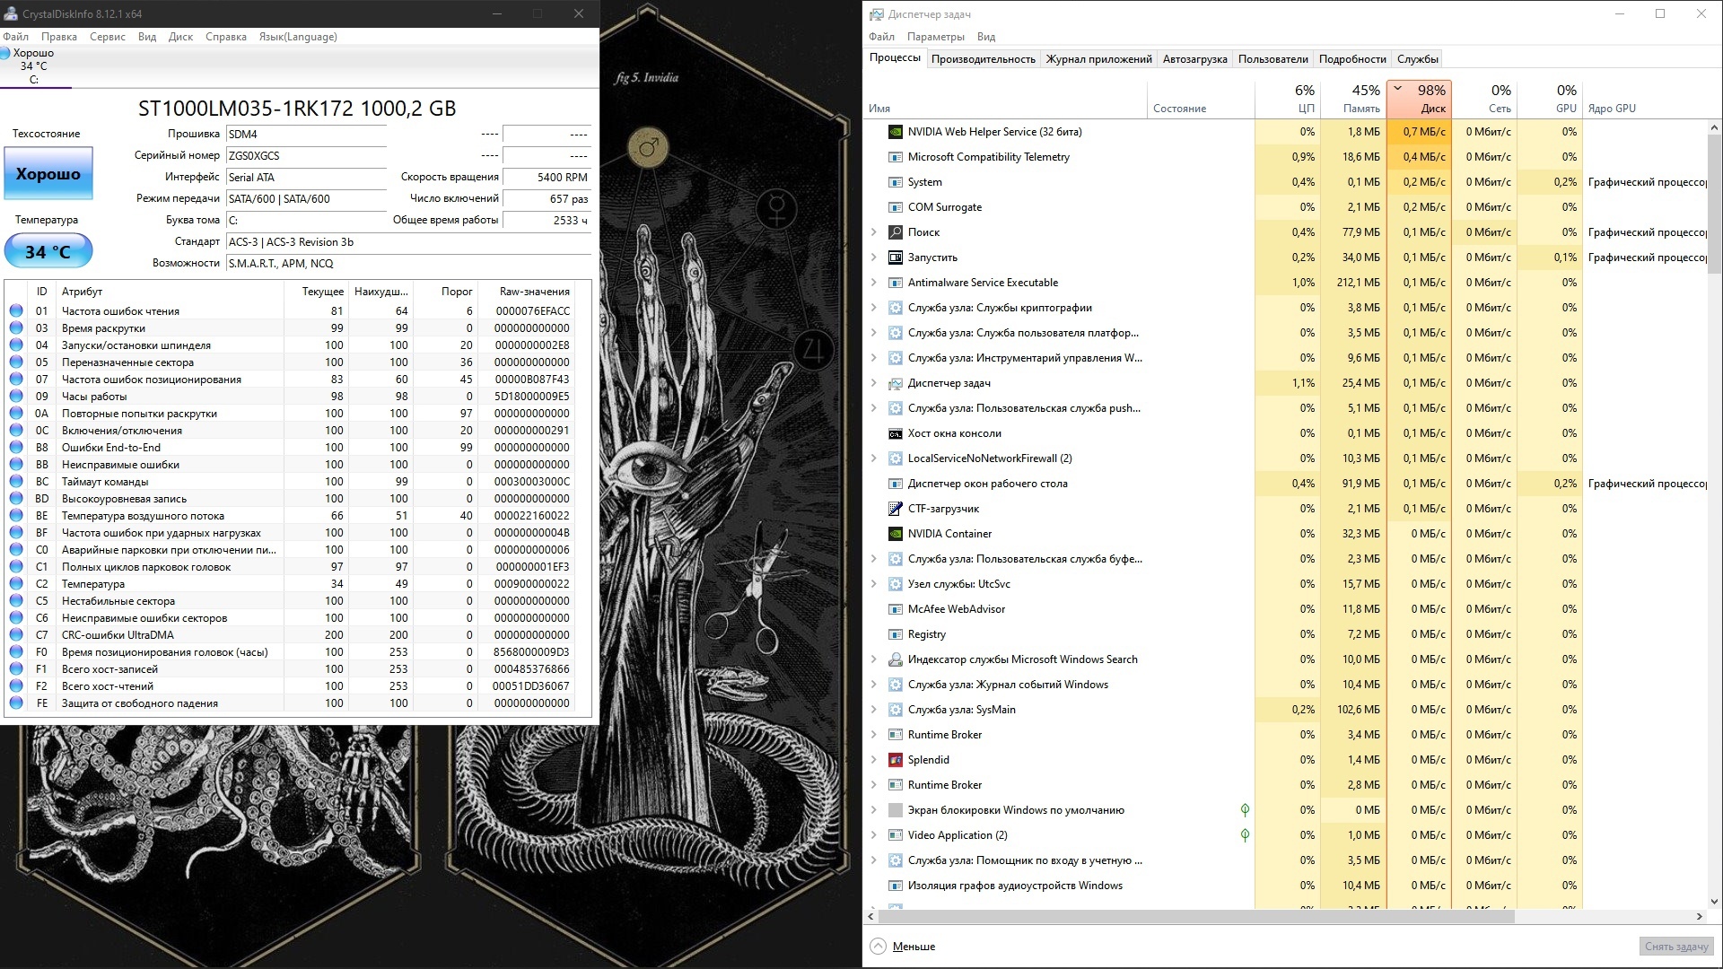Click NVIDIA Web Helper Service process icon

895,132
